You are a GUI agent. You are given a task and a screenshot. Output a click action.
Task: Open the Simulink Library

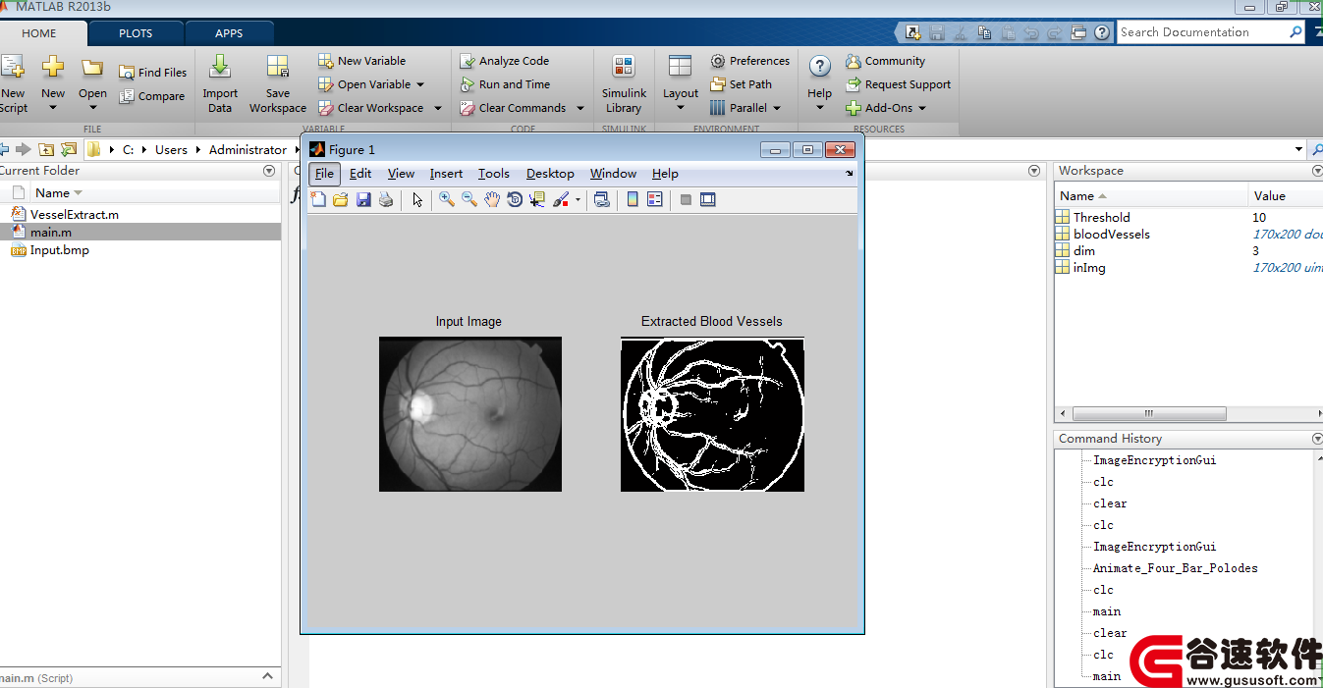[624, 84]
